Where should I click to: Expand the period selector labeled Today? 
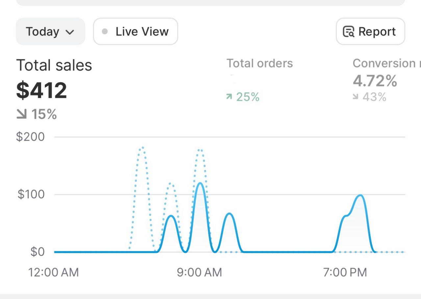[50, 32]
